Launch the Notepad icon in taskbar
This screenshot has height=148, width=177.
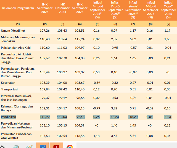click(15, 146)
